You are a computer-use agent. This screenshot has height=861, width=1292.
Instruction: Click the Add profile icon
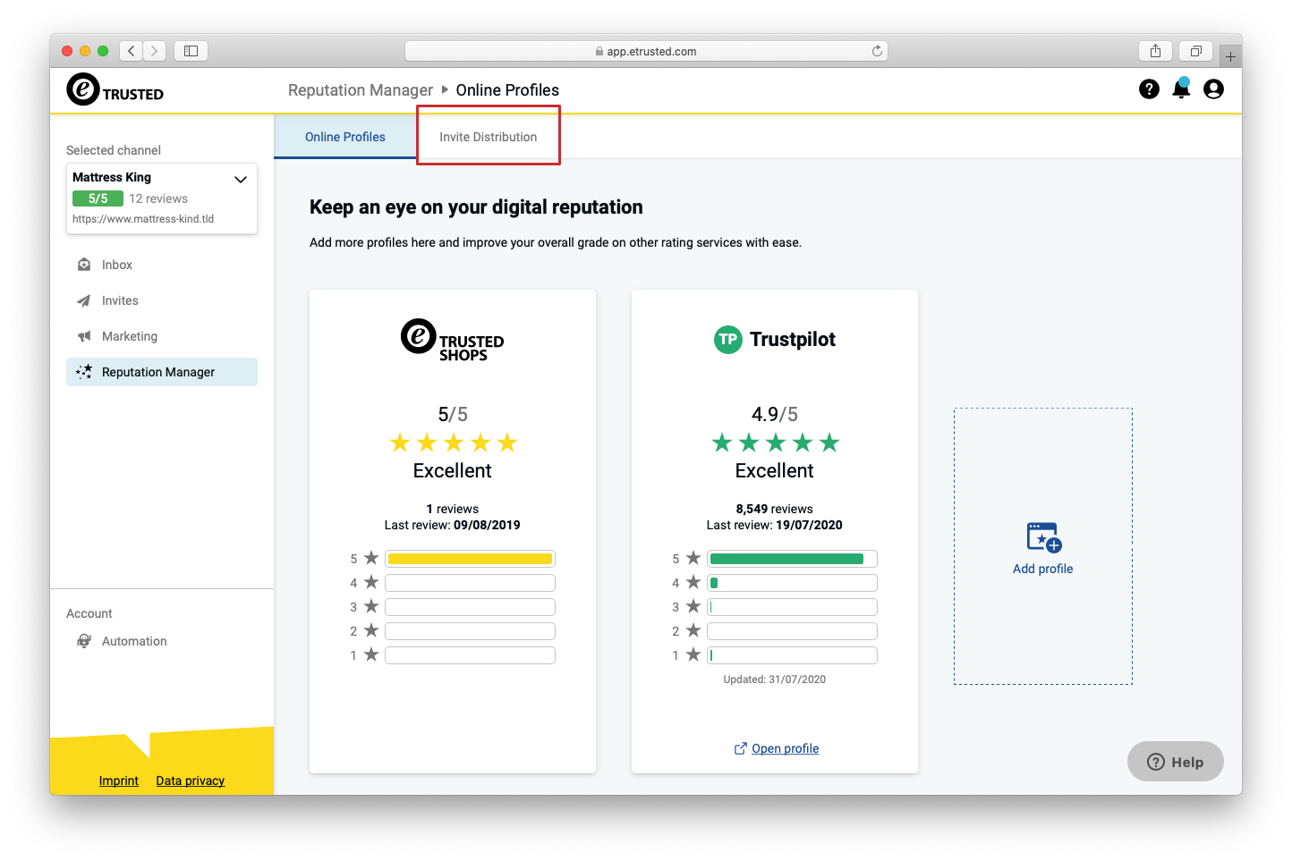pyautogui.click(x=1043, y=537)
